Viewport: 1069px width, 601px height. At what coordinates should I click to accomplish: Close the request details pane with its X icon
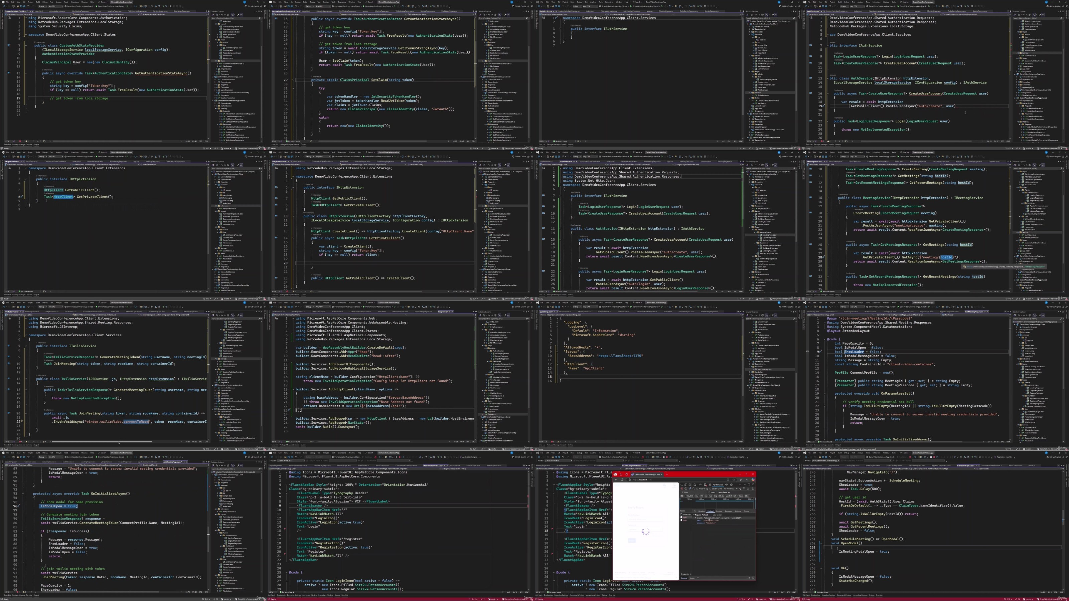click(695, 511)
